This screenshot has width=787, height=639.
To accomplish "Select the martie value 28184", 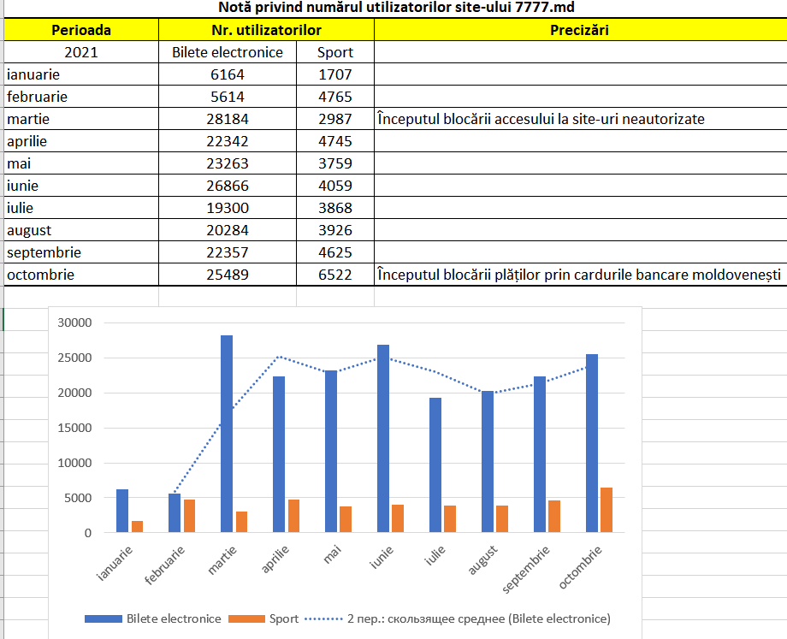I will click(228, 119).
